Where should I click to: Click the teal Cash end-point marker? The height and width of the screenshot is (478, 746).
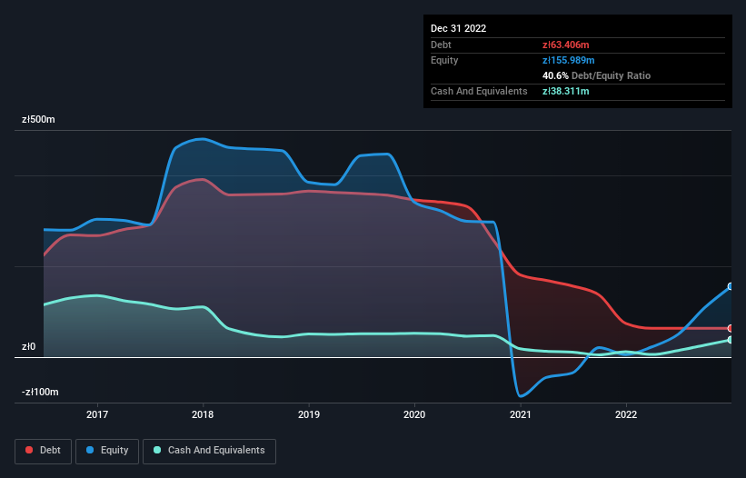coord(730,340)
